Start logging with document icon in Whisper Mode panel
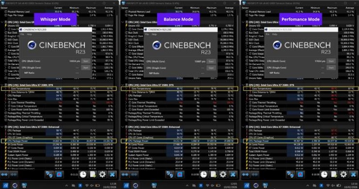The height and width of the screenshot is (189, 359). click(93, 175)
